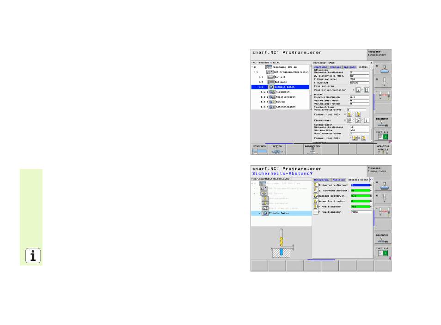The height and width of the screenshot is (325, 441).
Task: Click the S spindle icon in the 123_DRILL.HU screen
Action: click(x=383, y=199)
